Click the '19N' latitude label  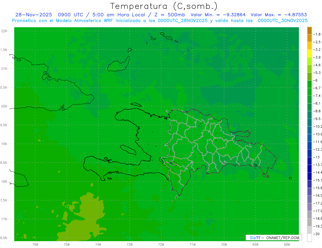point(4,144)
